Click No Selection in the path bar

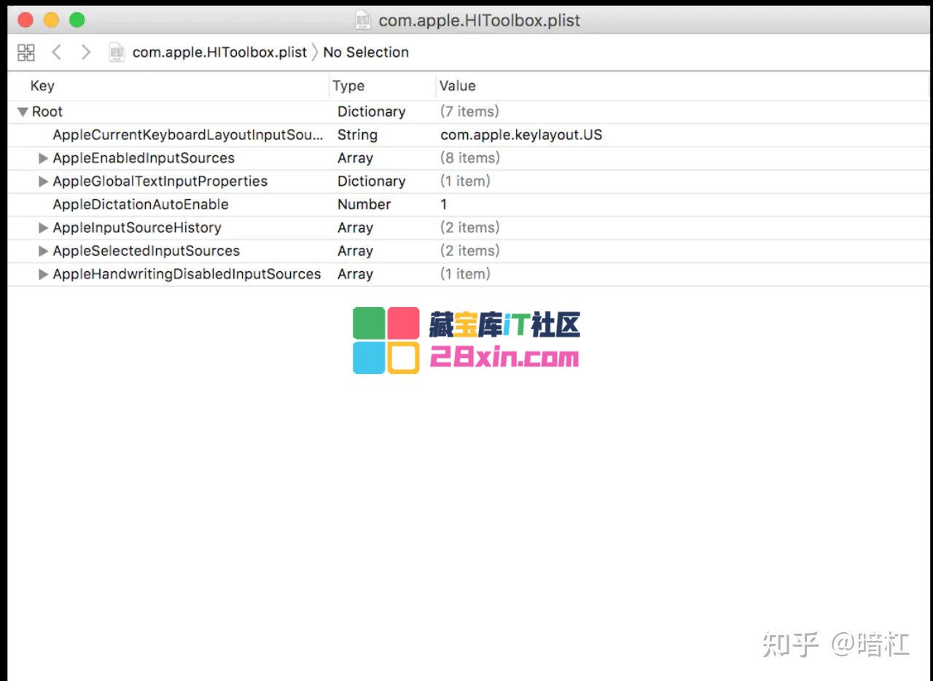tap(366, 52)
